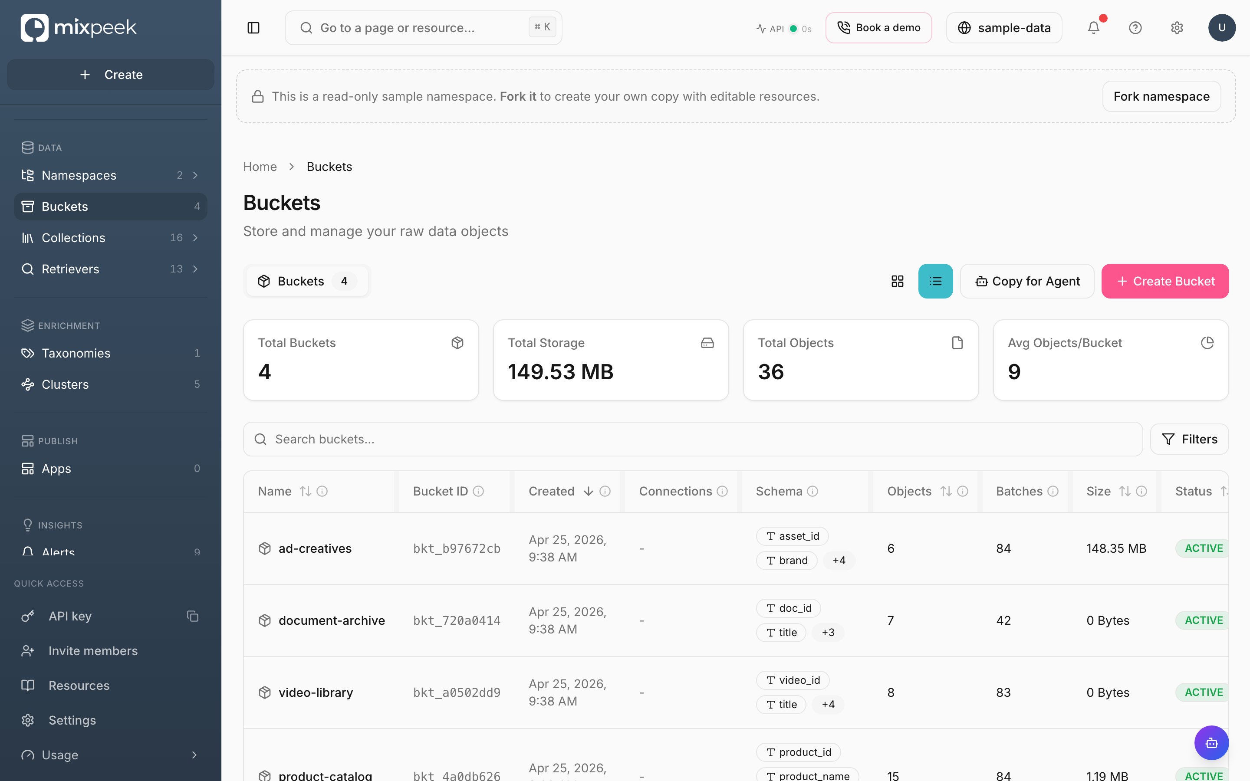Expand the Usage section chevron
The width and height of the screenshot is (1250, 781).
tap(194, 755)
